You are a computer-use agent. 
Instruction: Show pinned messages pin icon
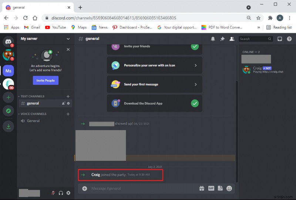222,39
